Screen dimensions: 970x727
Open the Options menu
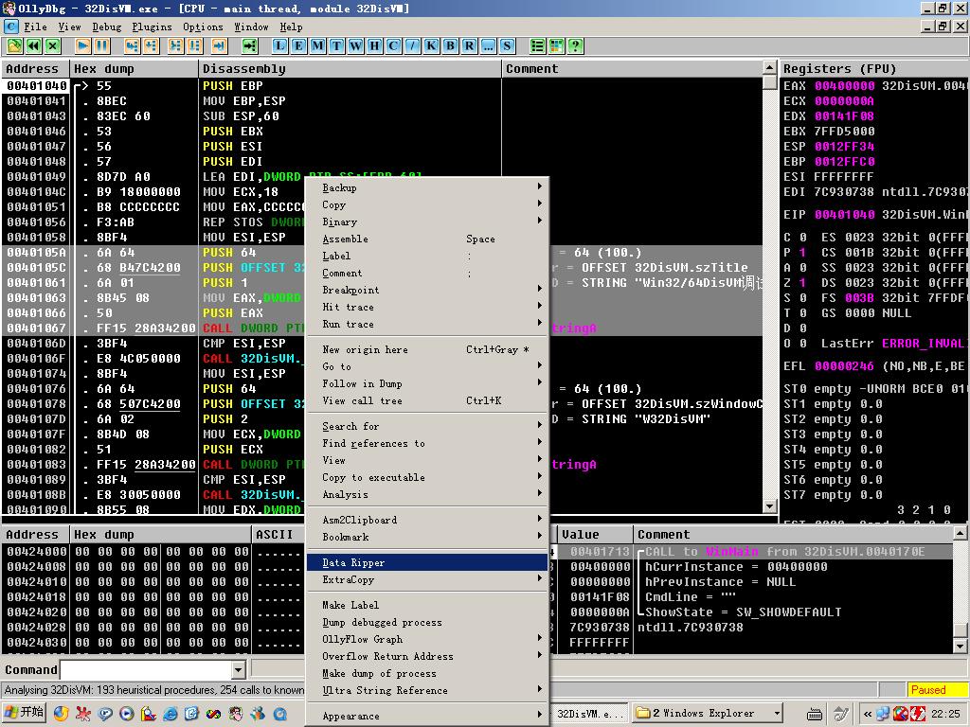tap(203, 27)
